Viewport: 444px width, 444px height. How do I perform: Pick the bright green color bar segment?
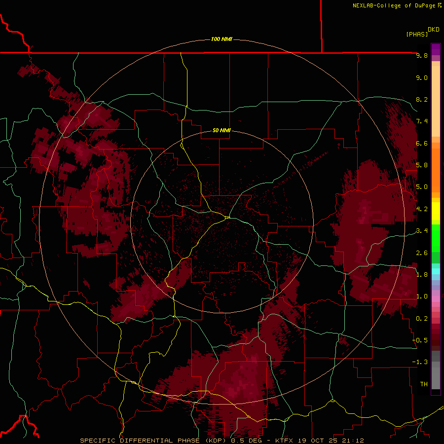pyautogui.click(x=436, y=238)
